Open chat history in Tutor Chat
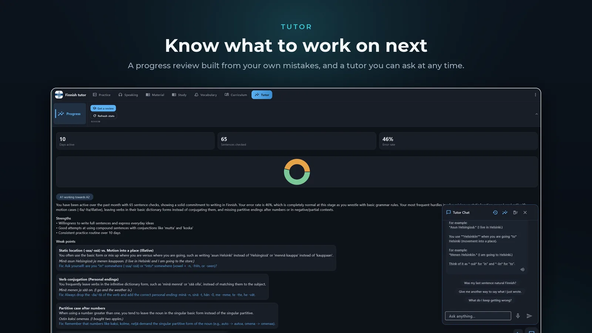Viewport: 592px width, 333px height. click(x=495, y=212)
